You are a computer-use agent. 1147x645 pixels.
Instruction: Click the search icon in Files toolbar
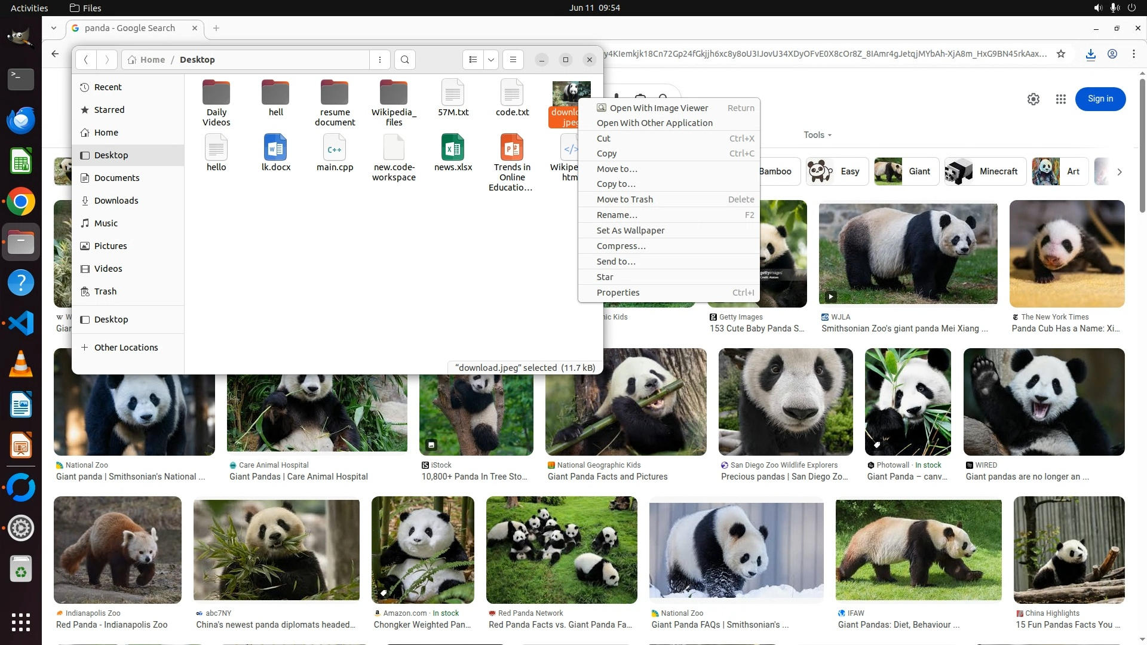405,60
